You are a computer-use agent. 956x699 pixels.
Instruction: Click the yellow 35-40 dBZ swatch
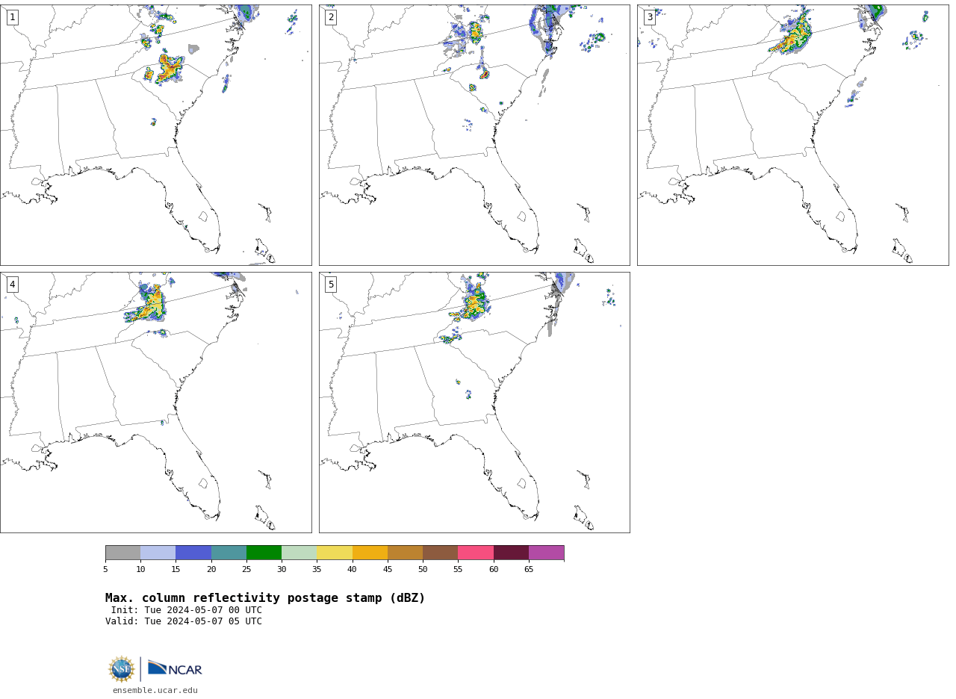(335, 553)
